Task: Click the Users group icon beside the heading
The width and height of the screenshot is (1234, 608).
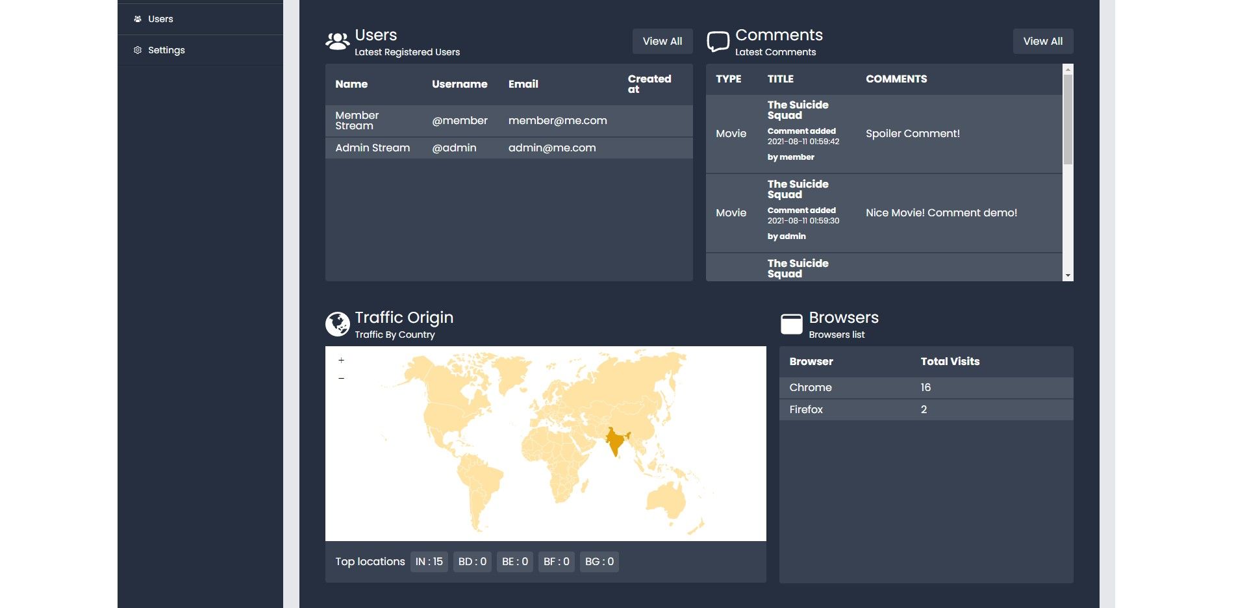Action: 337,42
